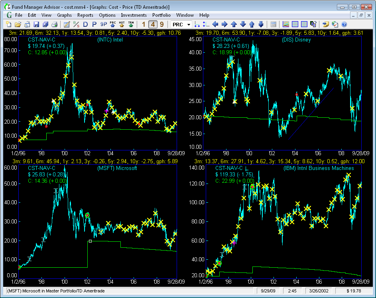The image size is (376, 298).
Task: Click the blue P toolbar icon
Action: pos(94,24)
